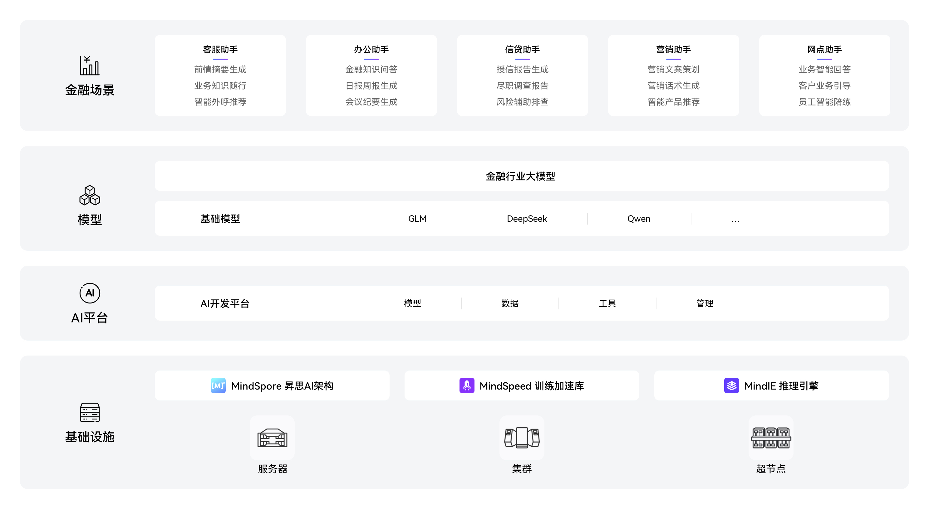Click the ellipsis after Qwen
The image size is (929, 509).
[x=735, y=221]
